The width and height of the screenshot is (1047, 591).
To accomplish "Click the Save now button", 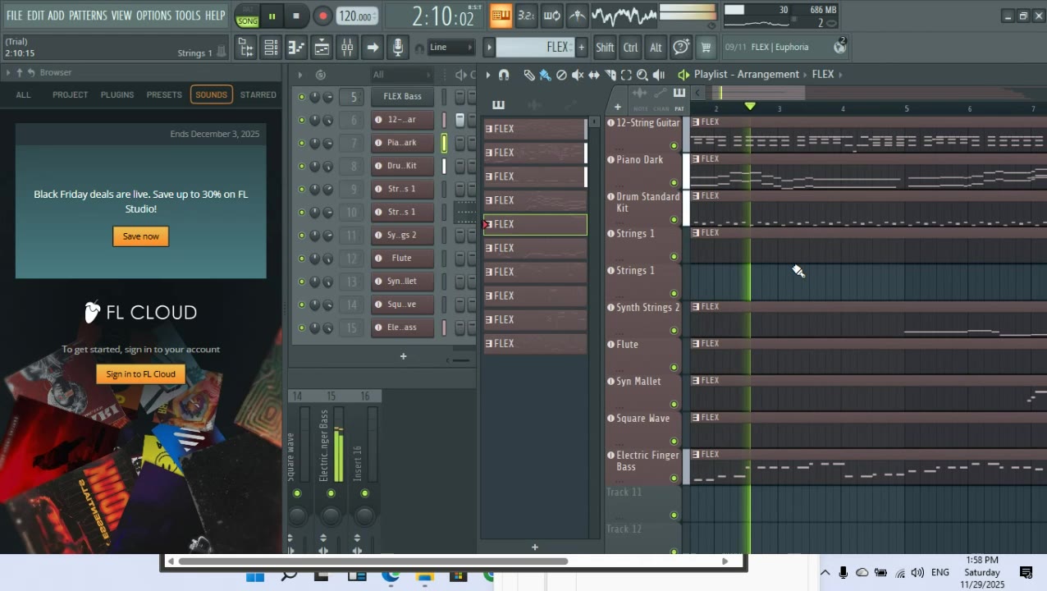I will coord(140,236).
